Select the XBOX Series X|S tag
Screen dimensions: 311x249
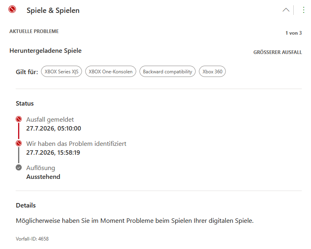pyautogui.click(x=61, y=71)
